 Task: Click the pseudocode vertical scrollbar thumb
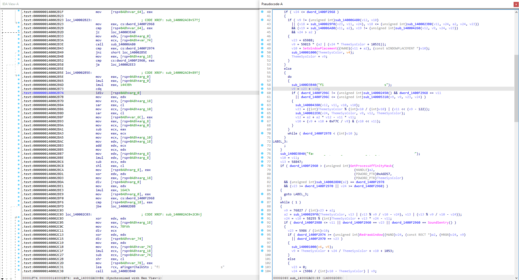(x=516, y=88)
